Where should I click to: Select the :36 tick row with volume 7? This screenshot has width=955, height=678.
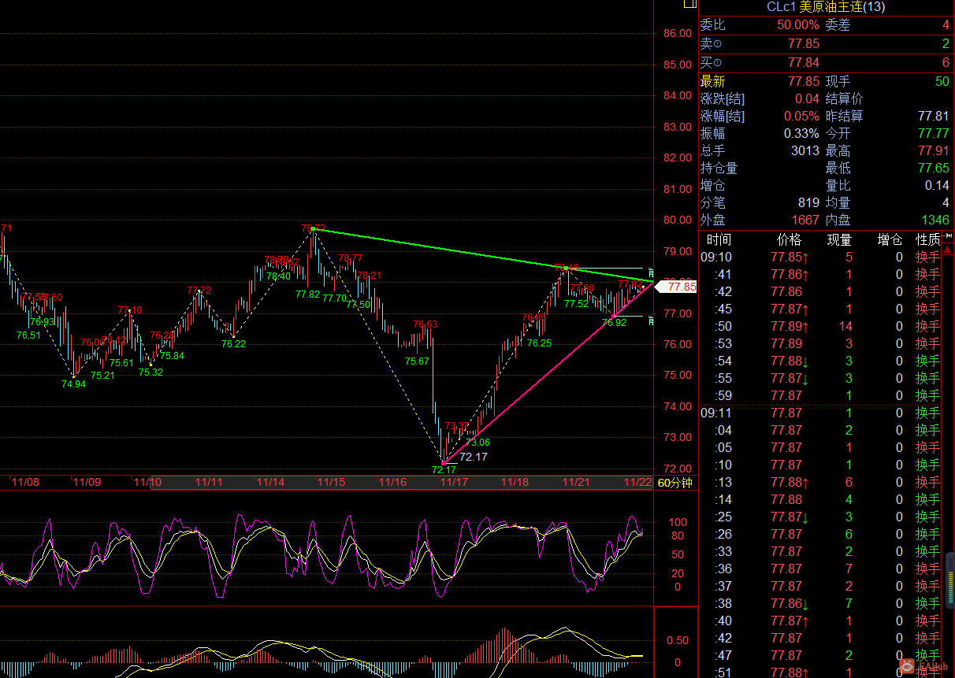[x=820, y=569]
